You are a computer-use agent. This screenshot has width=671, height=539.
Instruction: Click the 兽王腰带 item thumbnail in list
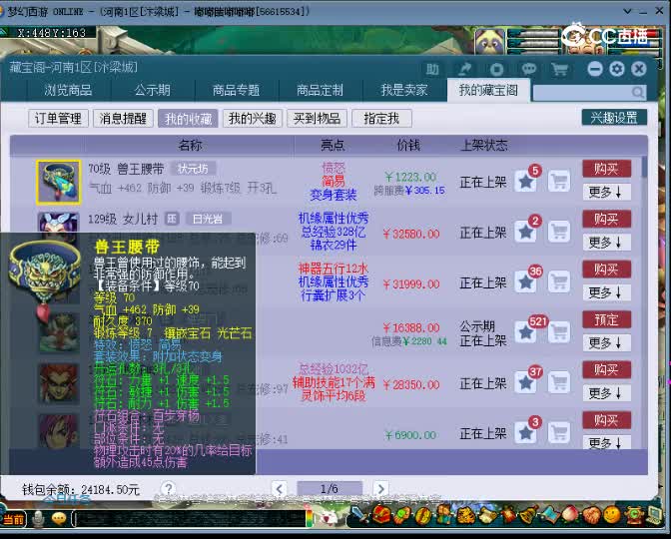pyautogui.click(x=59, y=183)
